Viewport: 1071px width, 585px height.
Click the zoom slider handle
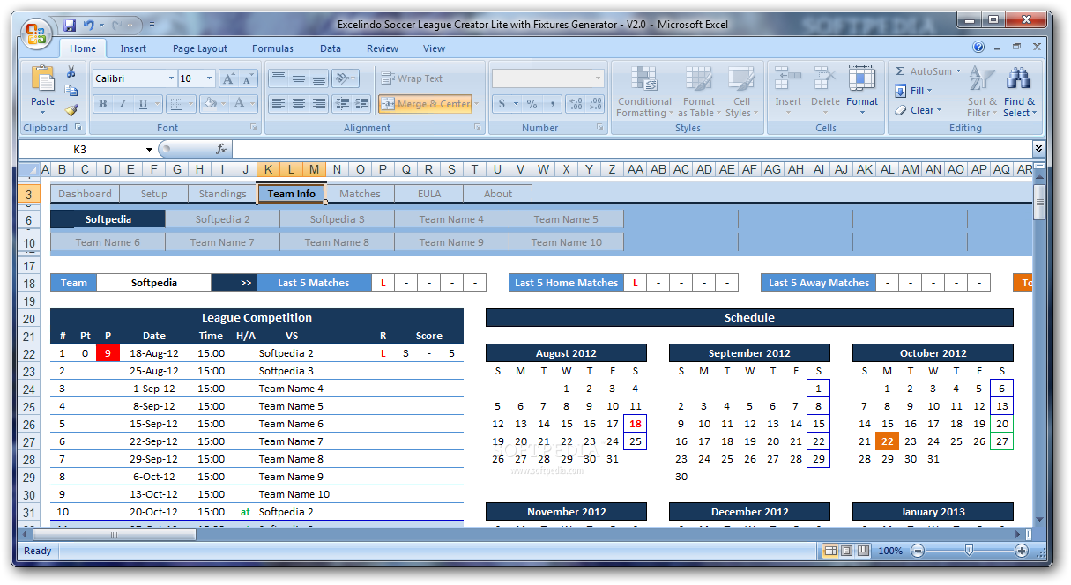click(970, 551)
